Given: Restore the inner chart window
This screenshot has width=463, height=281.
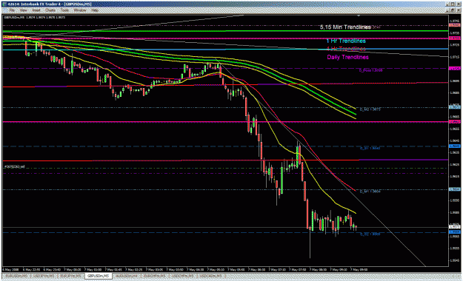Looking at the screenshot, I should (x=452, y=10).
